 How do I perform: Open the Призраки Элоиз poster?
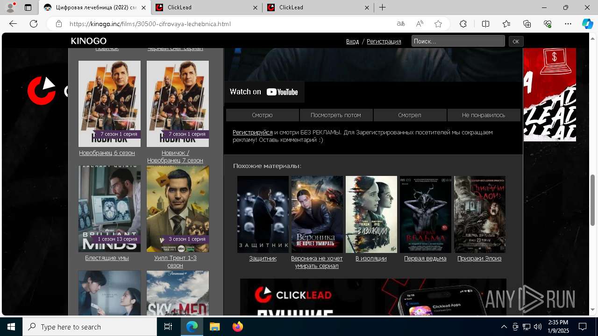click(479, 214)
